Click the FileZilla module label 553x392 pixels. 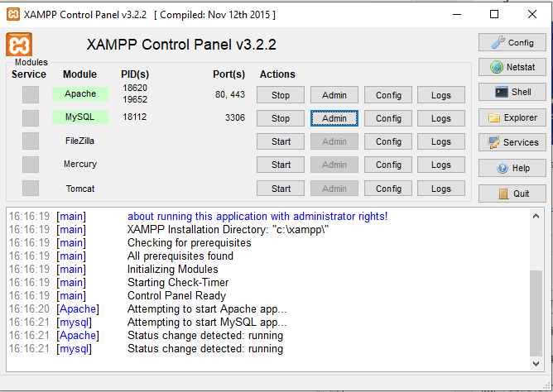[79, 141]
